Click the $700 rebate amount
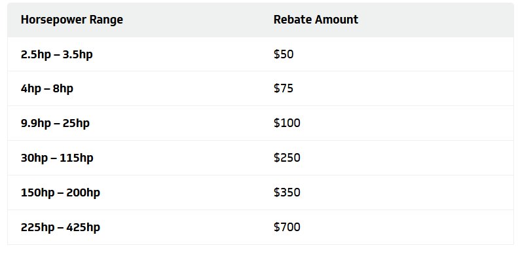 pos(287,227)
